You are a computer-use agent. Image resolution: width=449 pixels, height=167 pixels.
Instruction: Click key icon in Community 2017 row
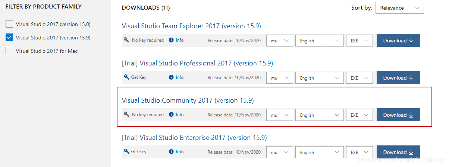(126, 115)
